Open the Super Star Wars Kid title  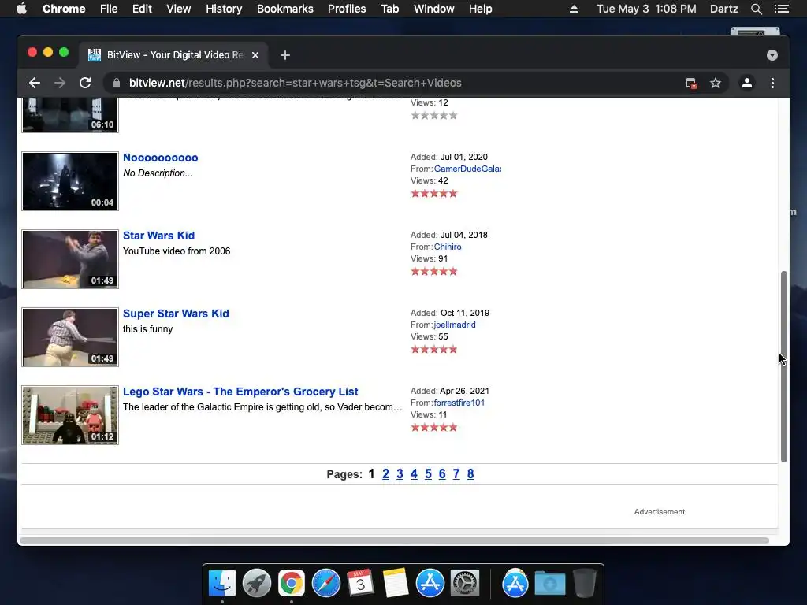tap(176, 314)
